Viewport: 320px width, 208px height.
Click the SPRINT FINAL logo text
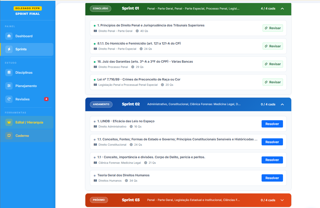pyautogui.click(x=27, y=14)
